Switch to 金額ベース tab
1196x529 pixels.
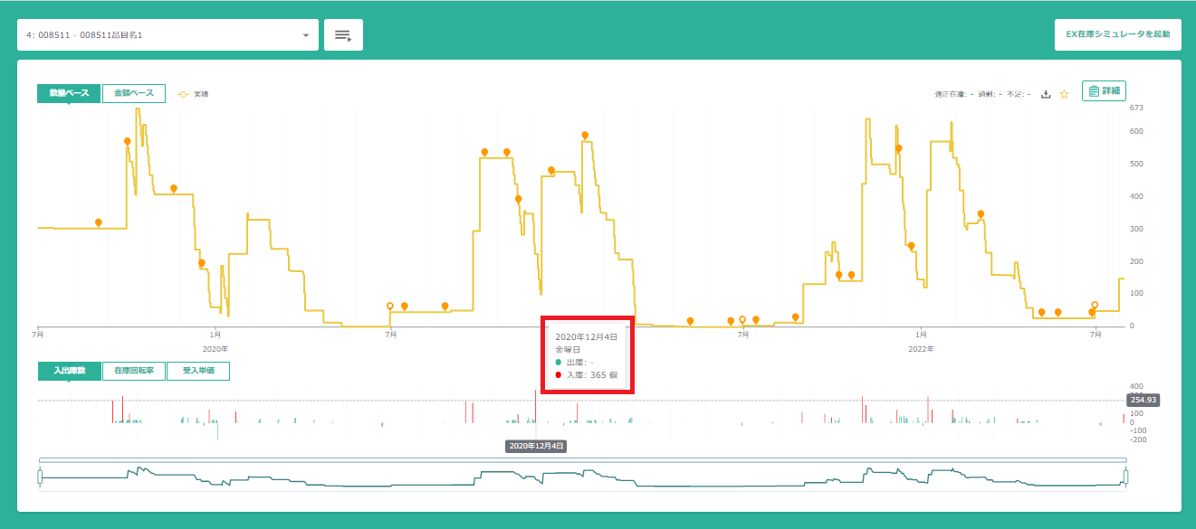(133, 93)
